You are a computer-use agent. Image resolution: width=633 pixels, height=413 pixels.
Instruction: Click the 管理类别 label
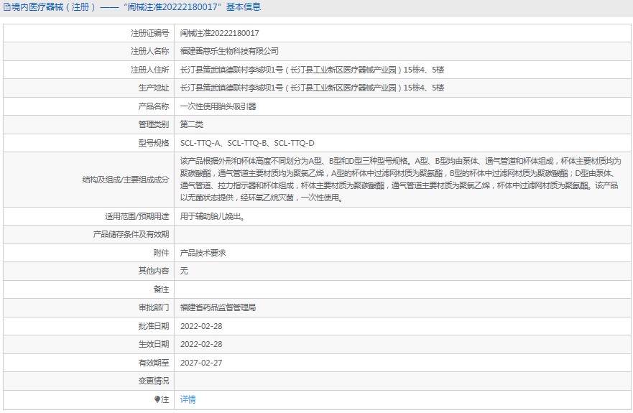[154, 124]
